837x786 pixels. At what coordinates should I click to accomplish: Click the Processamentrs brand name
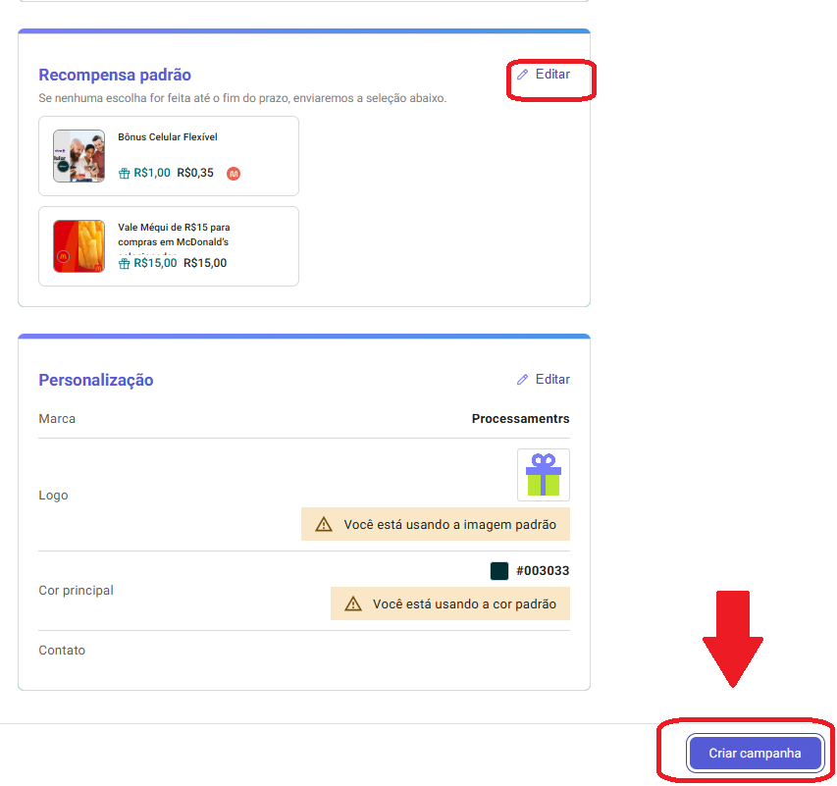click(x=520, y=419)
